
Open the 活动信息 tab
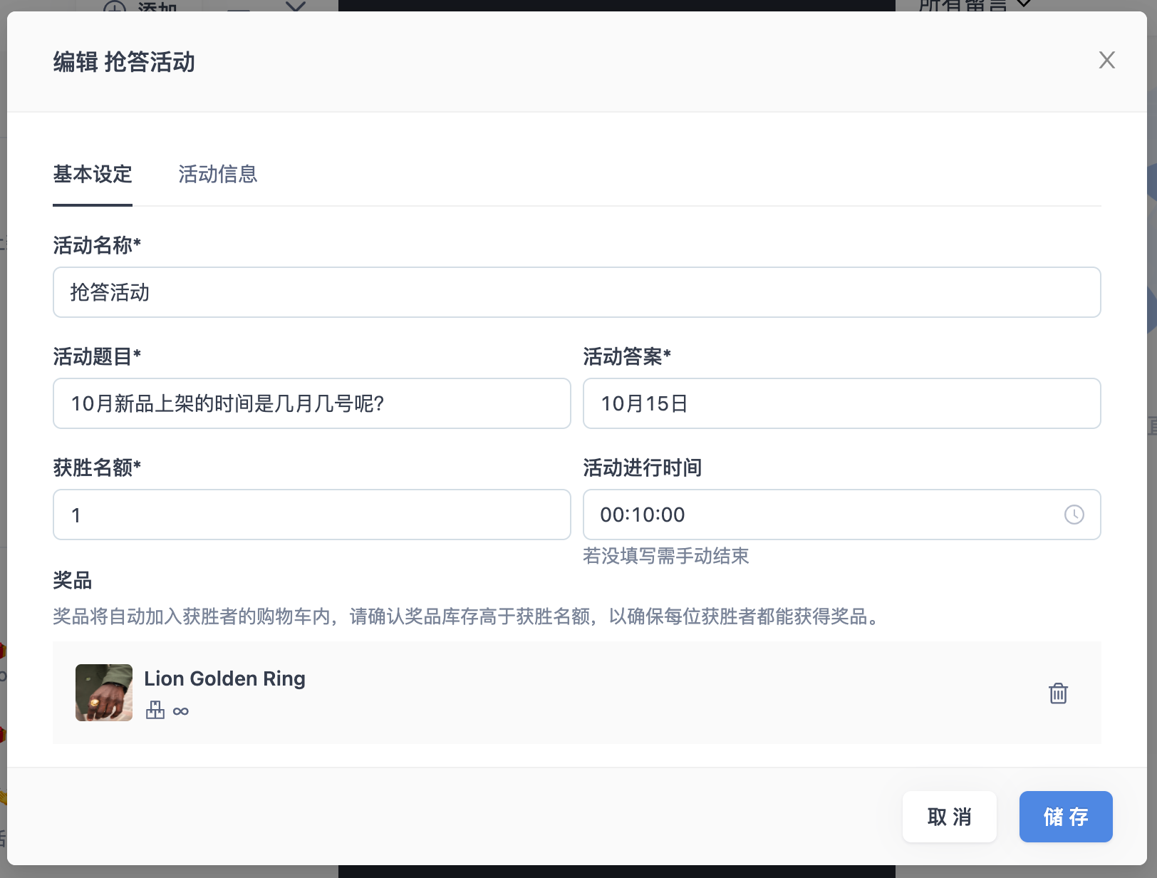pyautogui.click(x=217, y=175)
